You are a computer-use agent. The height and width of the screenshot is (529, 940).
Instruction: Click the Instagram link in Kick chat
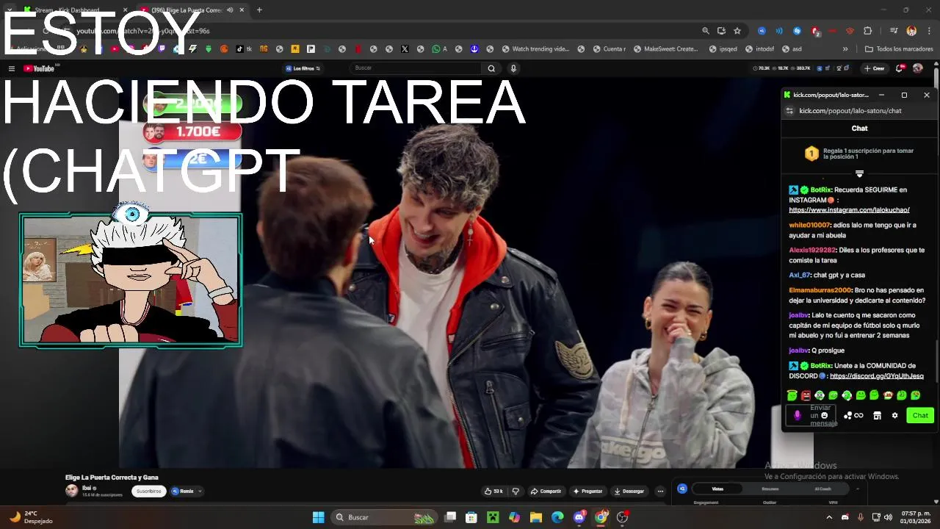(848, 210)
